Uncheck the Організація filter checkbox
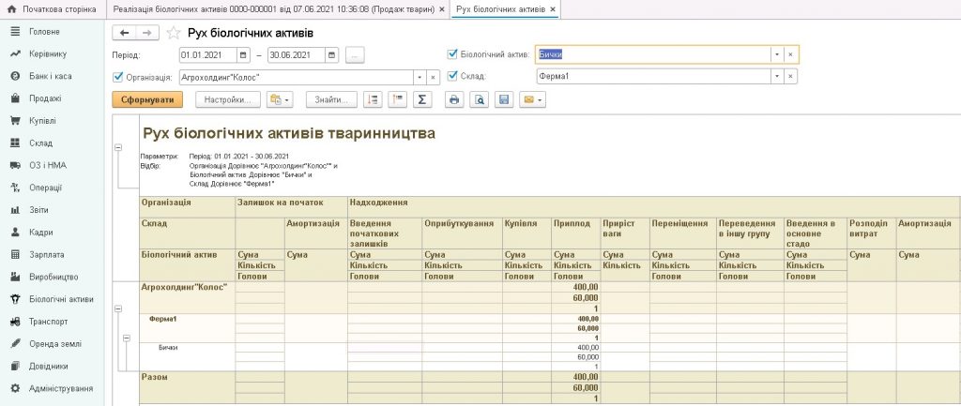This screenshot has width=961, height=406. pyautogui.click(x=117, y=77)
